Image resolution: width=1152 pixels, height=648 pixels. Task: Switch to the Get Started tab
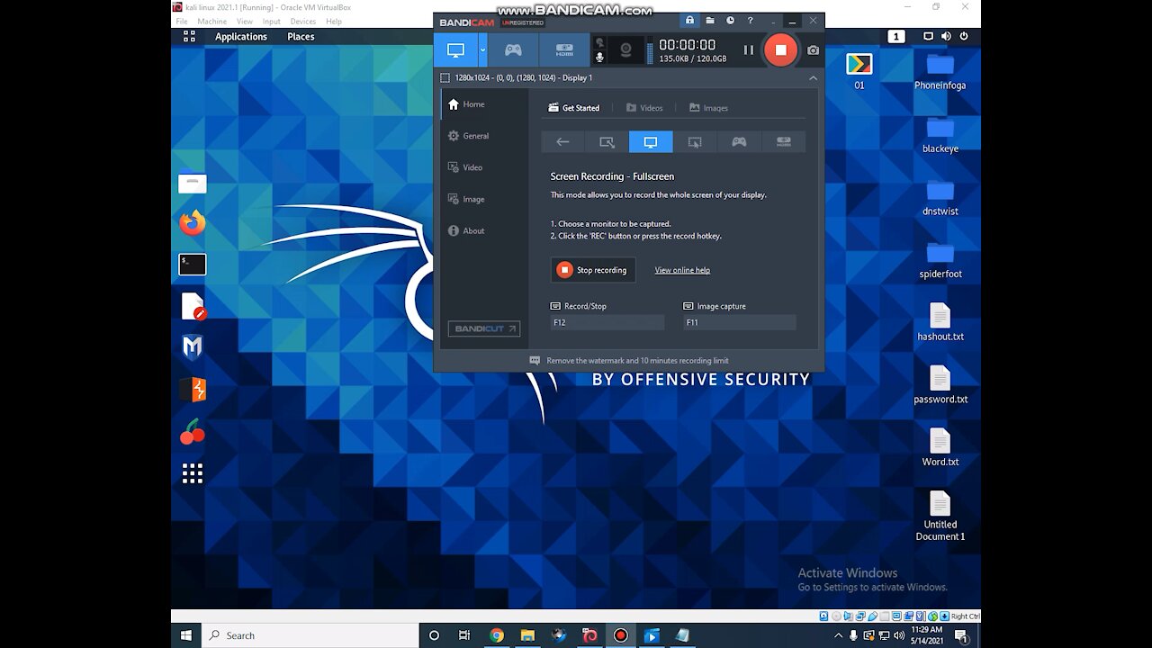[x=573, y=108]
